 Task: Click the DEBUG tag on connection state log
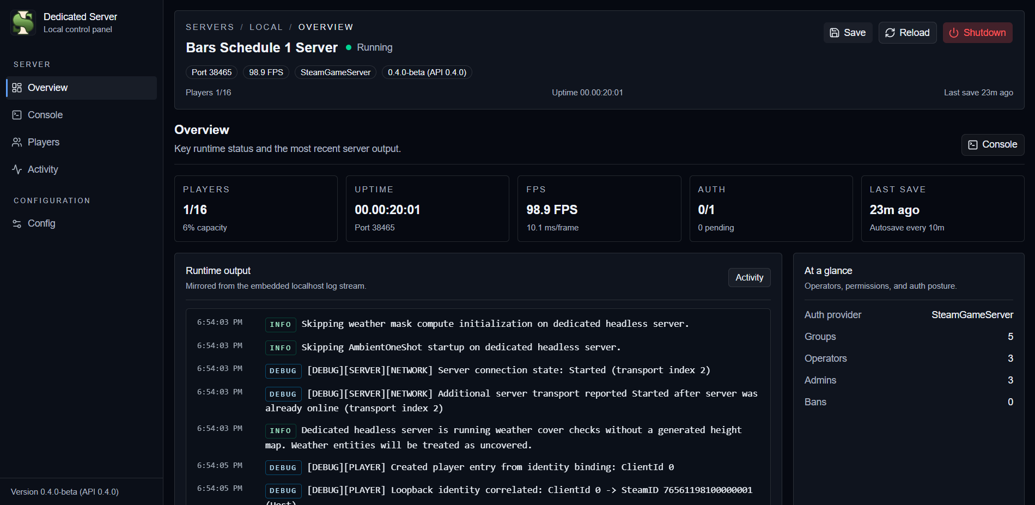[283, 371]
